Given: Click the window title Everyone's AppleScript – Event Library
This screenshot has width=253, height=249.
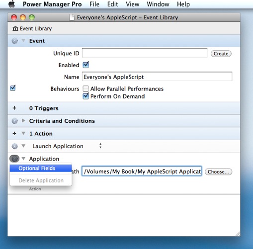Looking at the screenshot, I should click(127, 17).
